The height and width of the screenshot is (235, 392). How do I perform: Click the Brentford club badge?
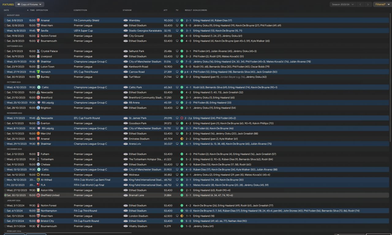(38, 98)
